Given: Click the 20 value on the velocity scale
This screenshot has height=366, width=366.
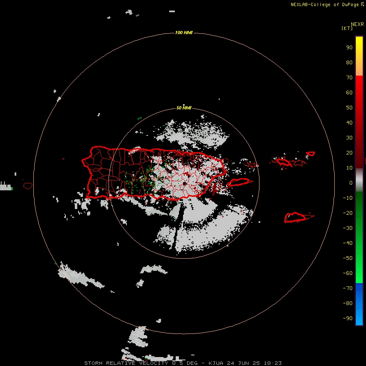Looking at the screenshot, I should click(x=349, y=152).
